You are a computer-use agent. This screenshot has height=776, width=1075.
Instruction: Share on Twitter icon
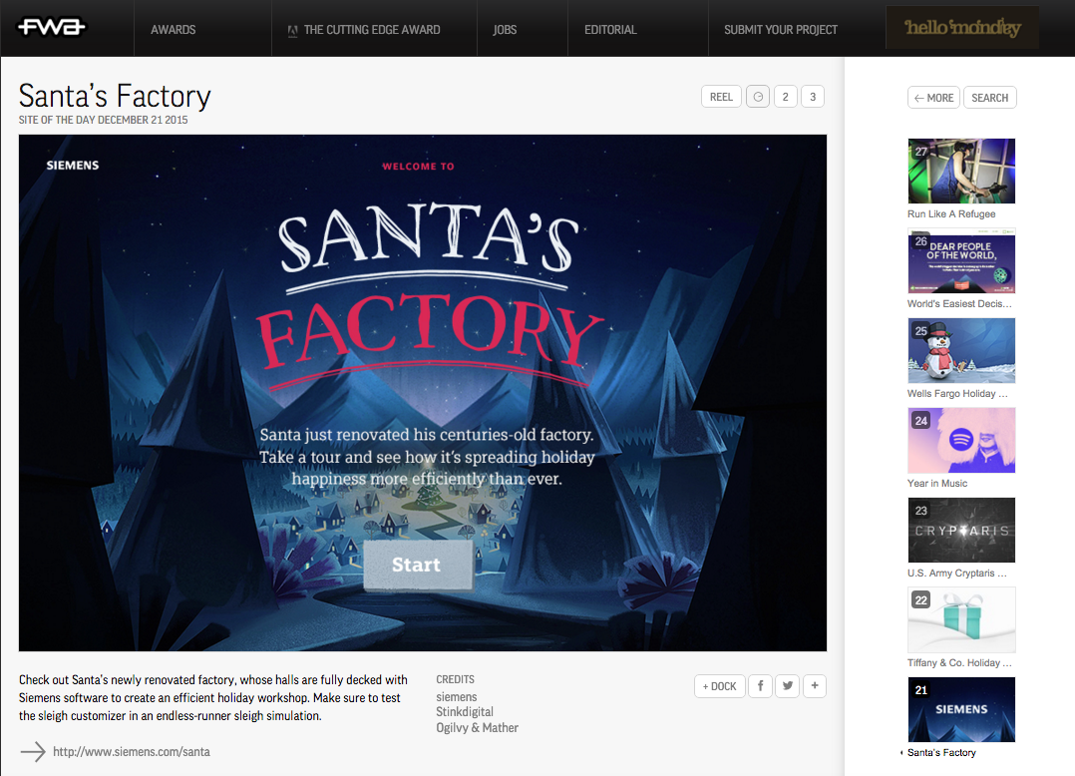pyautogui.click(x=788, y=686)
